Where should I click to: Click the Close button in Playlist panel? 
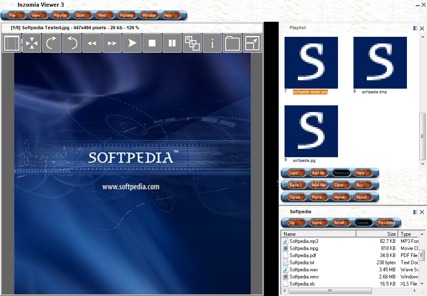(296, 197)
